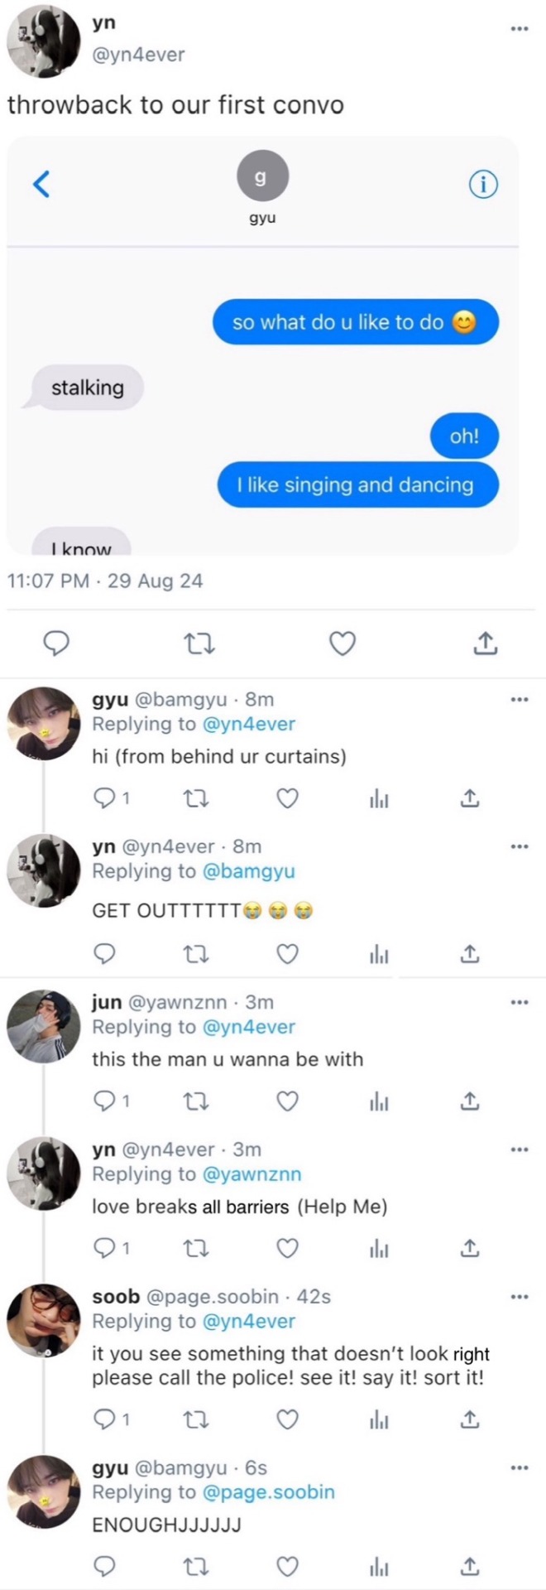Open the info icon in gyu chat
This screenshot has height=1590, width=546.
[x=483, y=184]
